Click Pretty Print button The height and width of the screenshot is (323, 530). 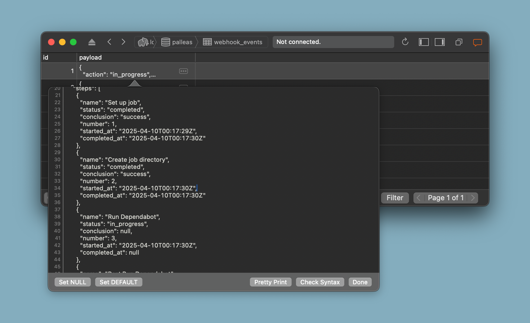[x=271, y=282]
